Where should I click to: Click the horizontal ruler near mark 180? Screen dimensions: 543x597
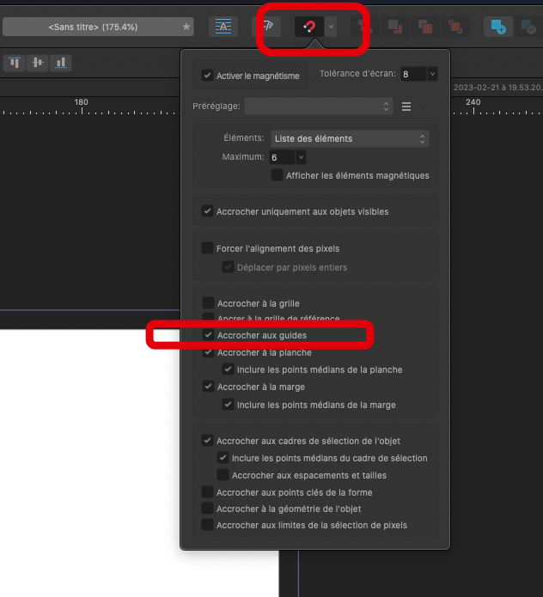click(82, 107)
